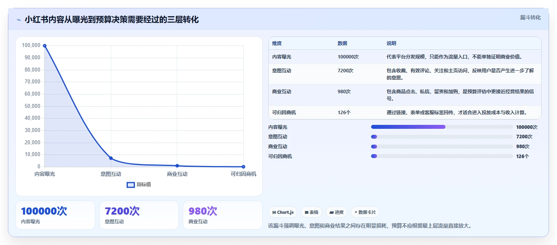Image resolution: width=557 pixels, height=245 pixels.
Task: Click the Chart.js tag chip
Action: tap(283, 212)
